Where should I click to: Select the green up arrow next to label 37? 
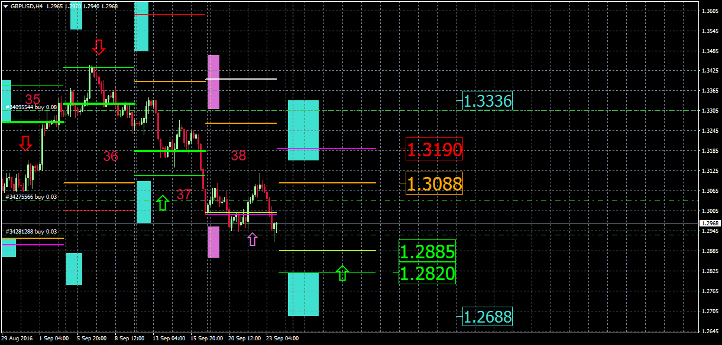tap(163, 203)
